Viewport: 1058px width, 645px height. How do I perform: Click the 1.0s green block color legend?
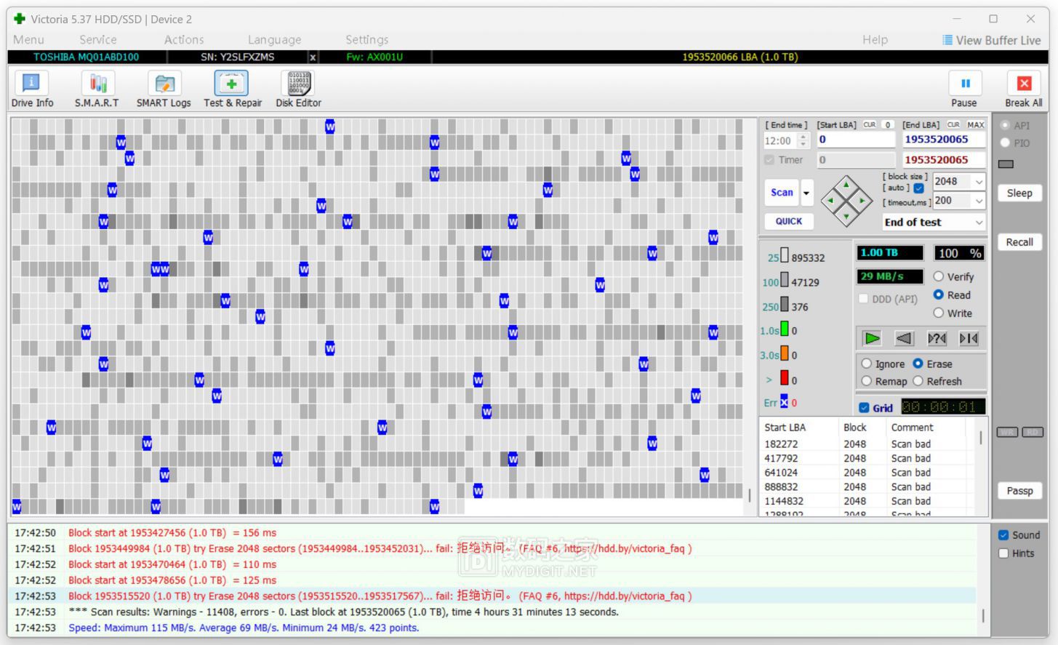785,329
